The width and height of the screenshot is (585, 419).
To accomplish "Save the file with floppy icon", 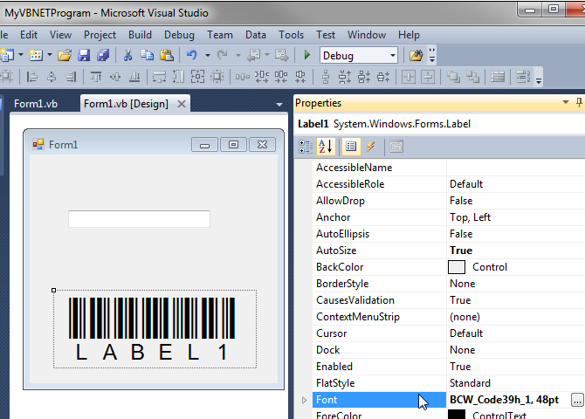I will tap(84, 55).
